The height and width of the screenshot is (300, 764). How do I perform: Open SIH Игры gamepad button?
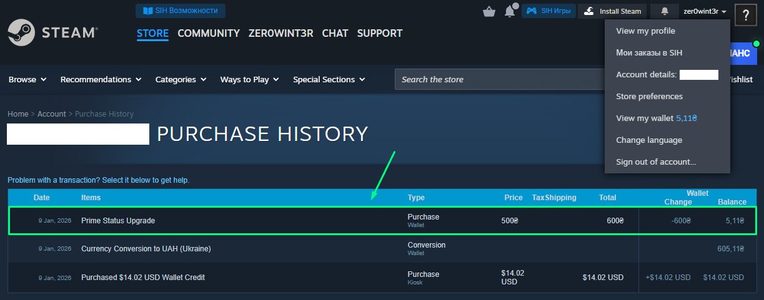click(x=548, y=11)
